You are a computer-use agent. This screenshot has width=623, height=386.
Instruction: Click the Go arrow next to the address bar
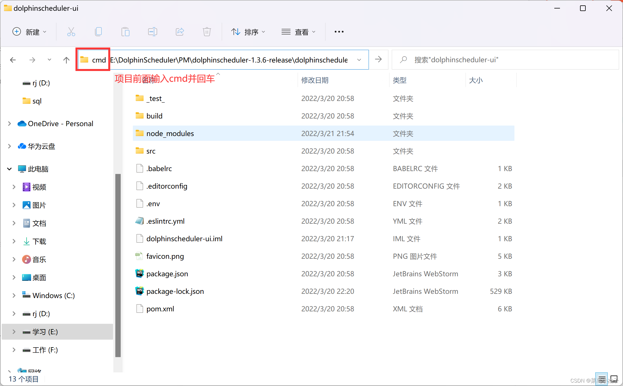coord(378,59)
